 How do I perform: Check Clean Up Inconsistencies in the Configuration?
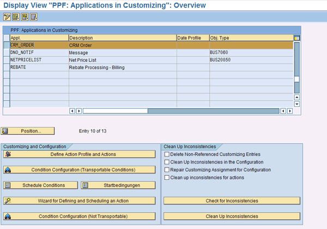[167, 162]
